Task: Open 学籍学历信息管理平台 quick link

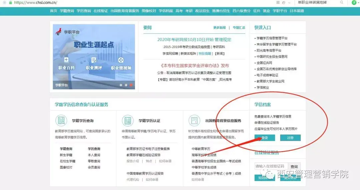Action: (x=272, y=38)
